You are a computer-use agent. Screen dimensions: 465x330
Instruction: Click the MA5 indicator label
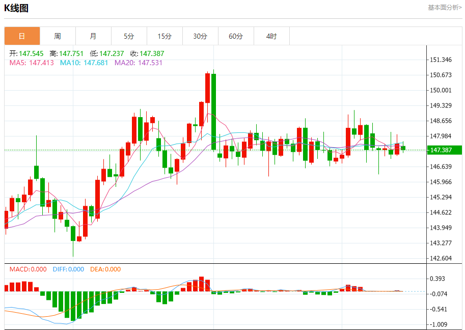click(30, 63)
